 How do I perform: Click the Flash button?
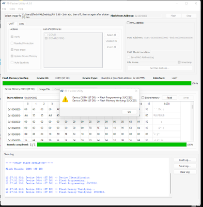point(174,16)
